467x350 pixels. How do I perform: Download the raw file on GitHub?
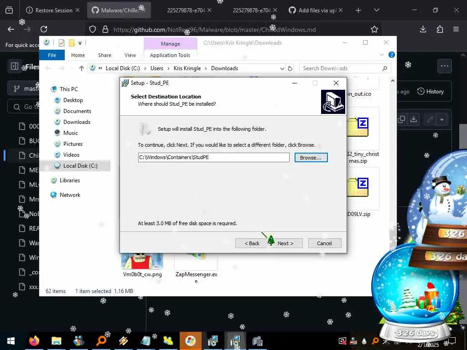pyautogui.click(x=414, y=120)
